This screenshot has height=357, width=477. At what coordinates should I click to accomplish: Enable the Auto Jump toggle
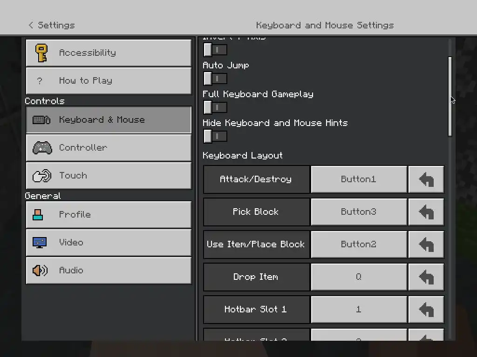215,79
